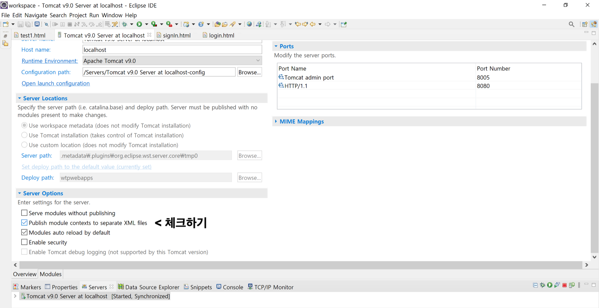
Task: Click the green Run button in the toolbar
Action: pos(139,24)
